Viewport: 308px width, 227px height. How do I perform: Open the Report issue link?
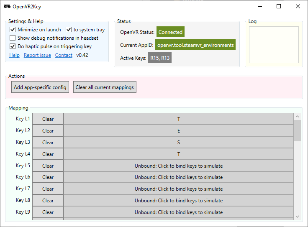point(37,55)
